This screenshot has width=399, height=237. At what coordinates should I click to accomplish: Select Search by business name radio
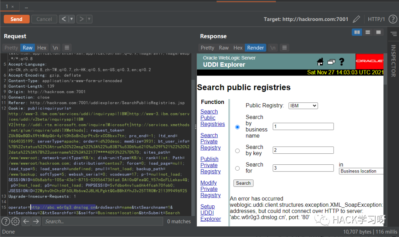tap(238, 127)
